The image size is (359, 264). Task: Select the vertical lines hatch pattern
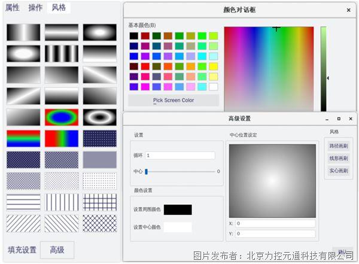pyautogui.click(x=62, y=202)
